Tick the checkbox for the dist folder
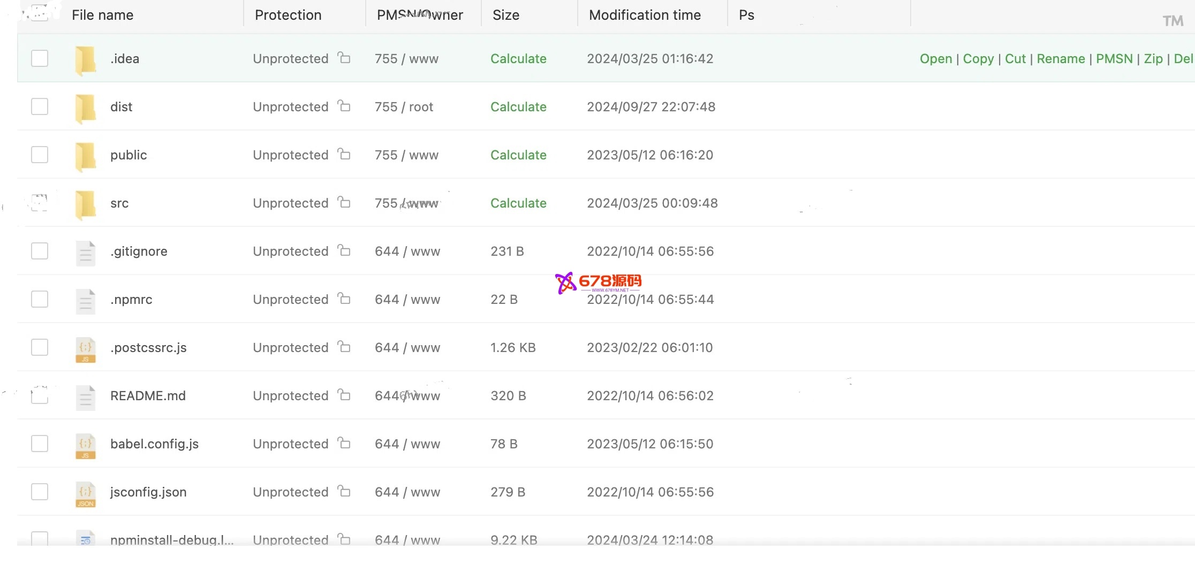Screen dimensions: 1195x565 [x=40, y=106]
